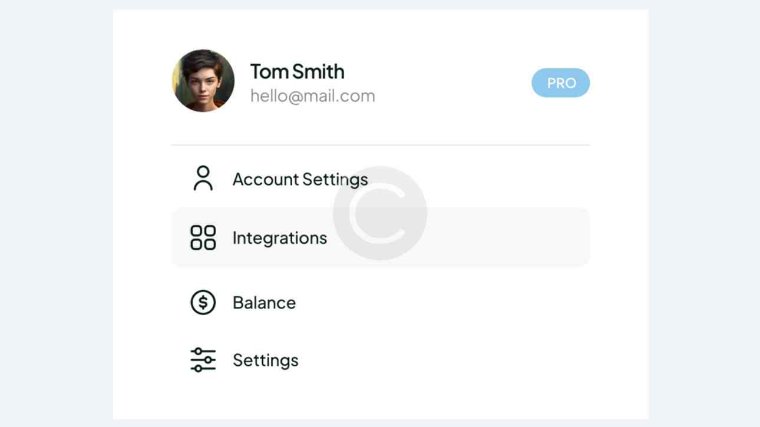Click the hello@mail.com email address
760x427 pixels.
point(312,96)
